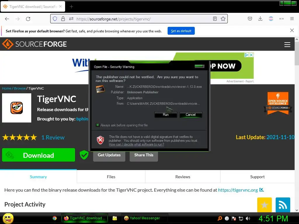Viewport: 299px width, 224px height.
Task: Click the green Download button
Action: click(x=39, y=155)
